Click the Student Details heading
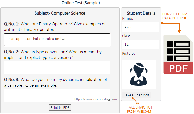 141,13
